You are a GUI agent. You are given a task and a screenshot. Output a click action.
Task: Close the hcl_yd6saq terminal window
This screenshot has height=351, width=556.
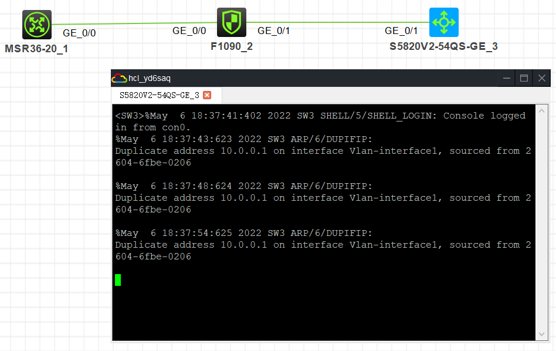pos(542,78)
